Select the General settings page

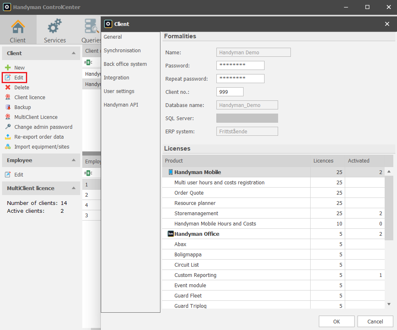coord(113,37)
